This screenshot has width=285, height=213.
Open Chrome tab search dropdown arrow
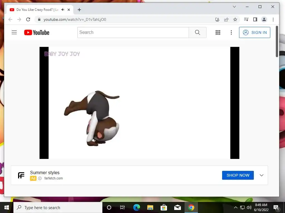coord(234,7)
